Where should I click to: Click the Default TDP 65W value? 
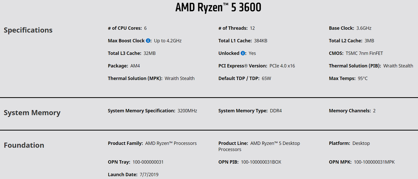coord(266,78)
